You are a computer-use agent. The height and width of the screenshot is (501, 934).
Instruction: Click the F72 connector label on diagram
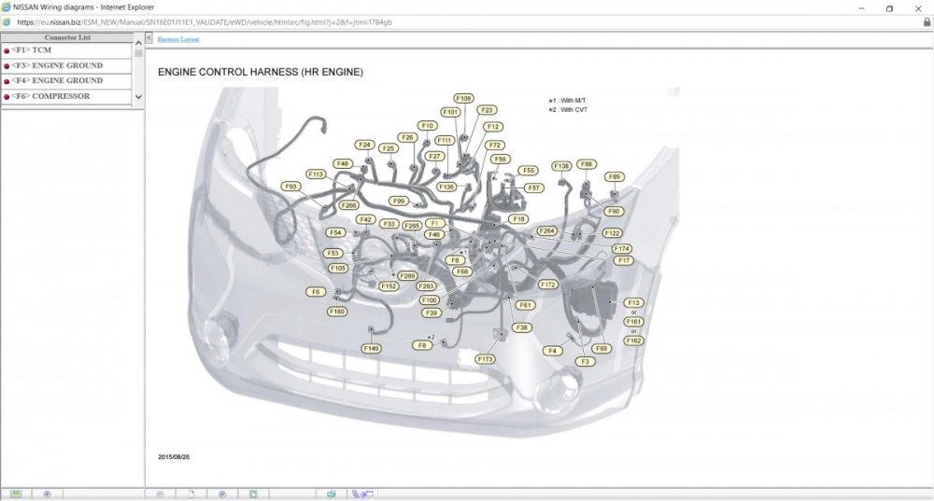click(x=495, y=146)
